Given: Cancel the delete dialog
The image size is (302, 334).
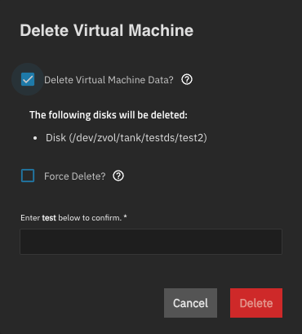Looking at the screenshot, I should [x=190, y=303].
